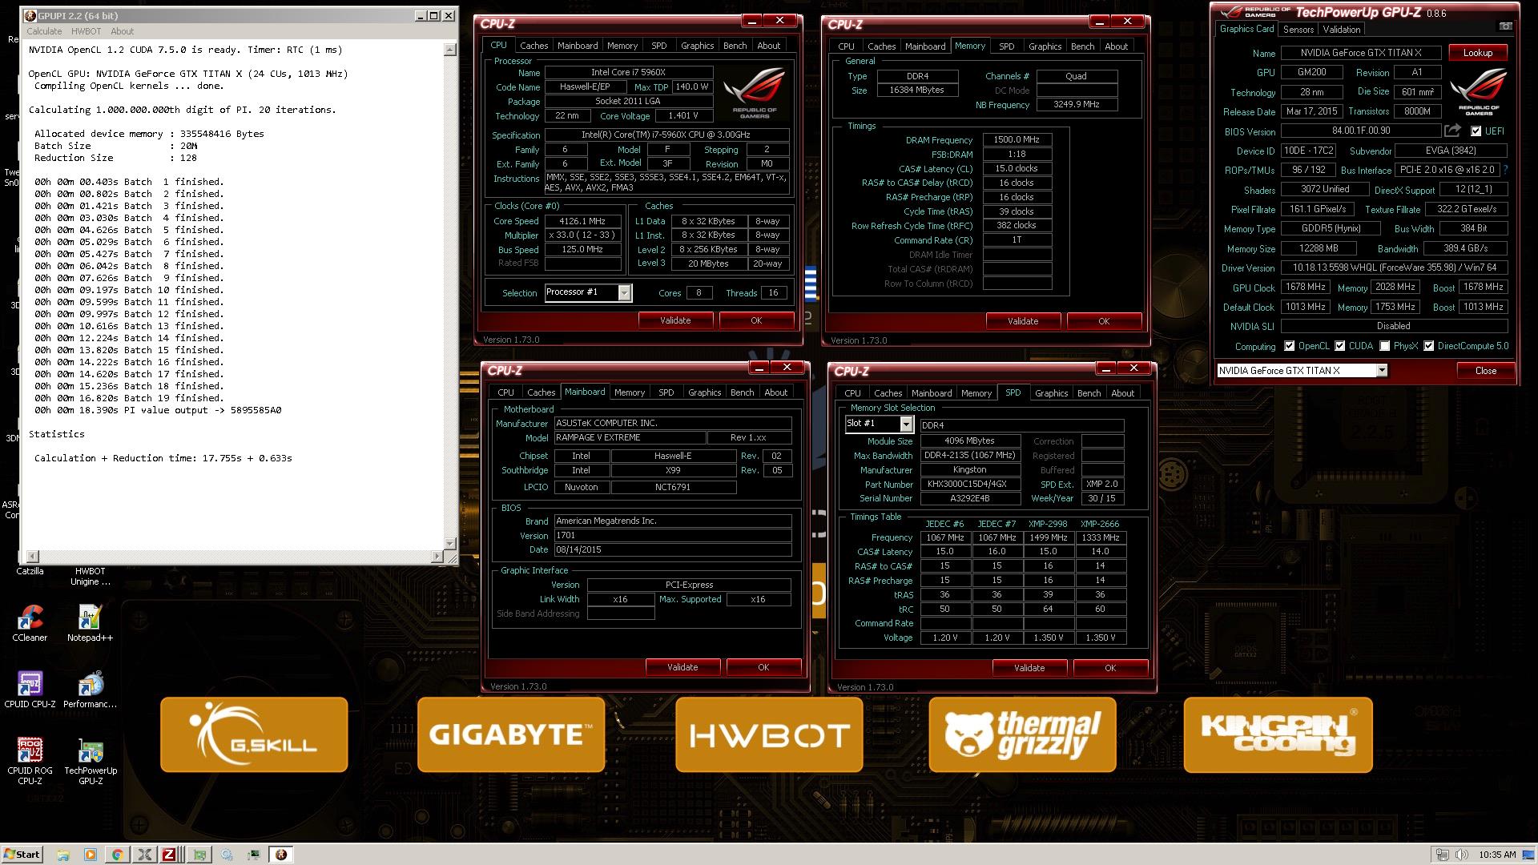Viewport: 1538px width, 865px height.
Task: Open the Notepad++ desktop icon
Action: click(x=90, y=623)
